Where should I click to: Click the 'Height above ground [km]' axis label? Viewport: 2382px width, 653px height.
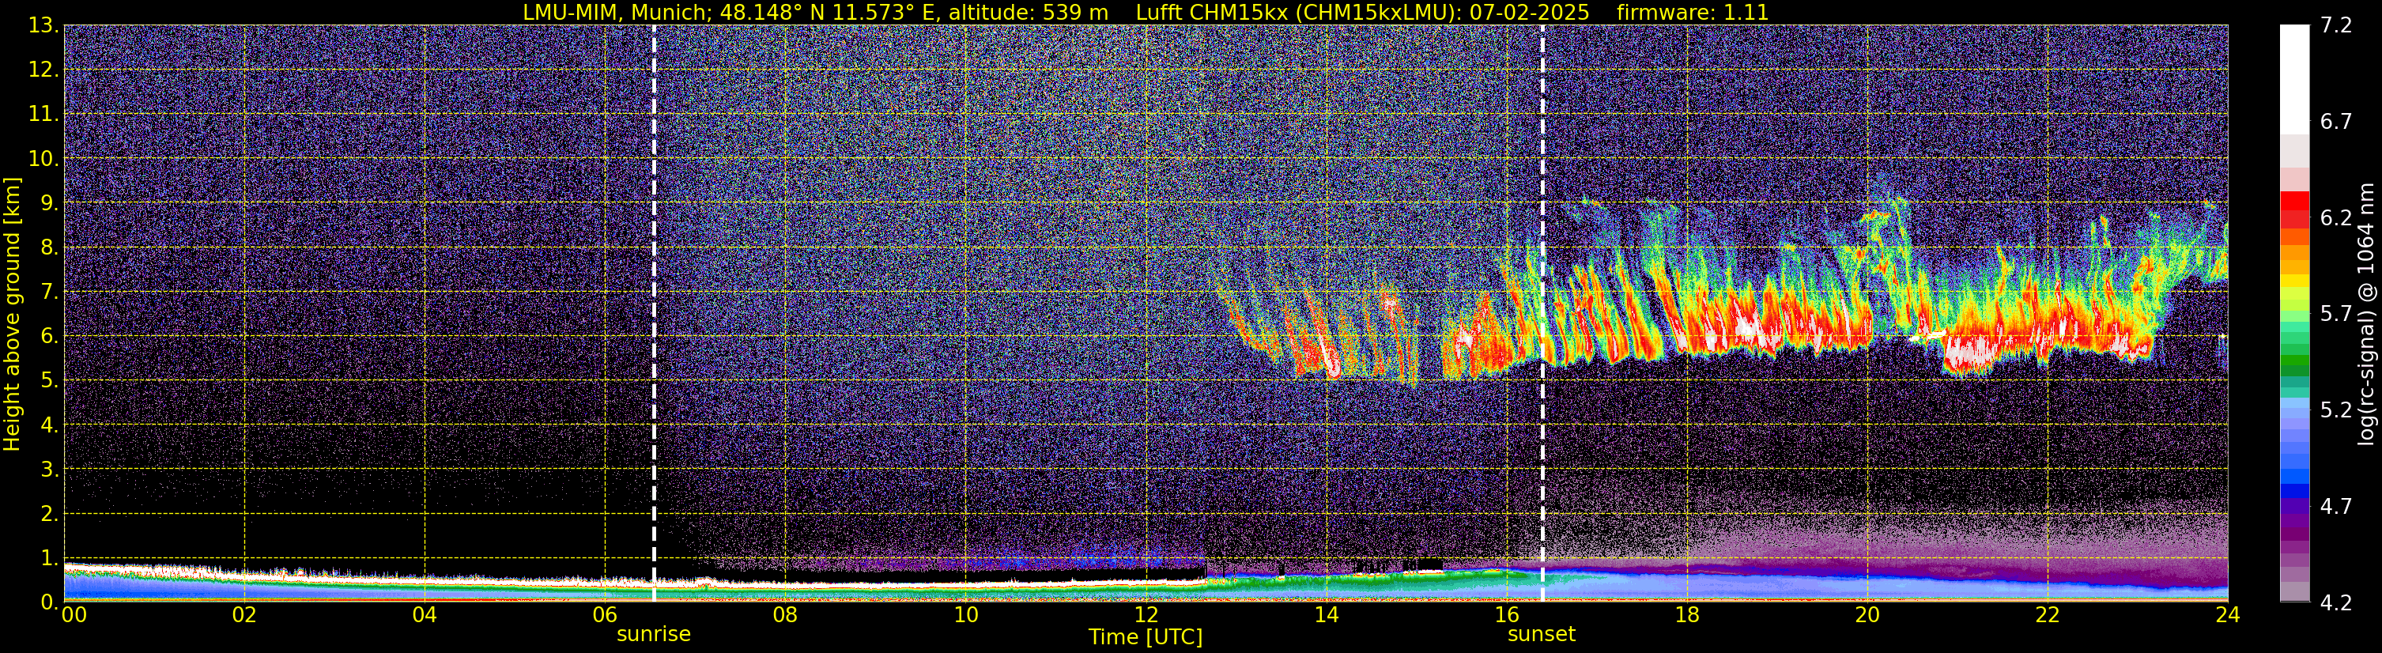[12, 314]
